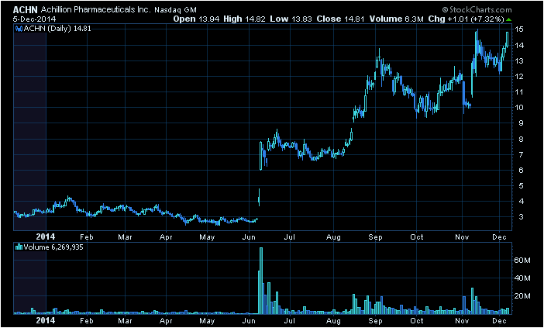This screenshot has width=544, height=328.
Task: Click the Sep label under the price chart
Action: point(375,237)
